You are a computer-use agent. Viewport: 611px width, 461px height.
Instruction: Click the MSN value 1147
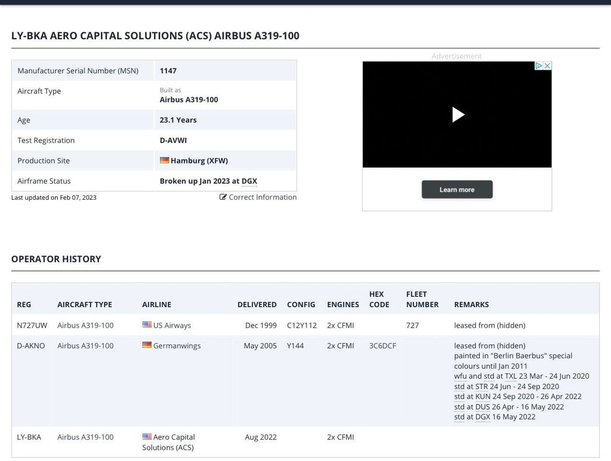pos(168,71)
